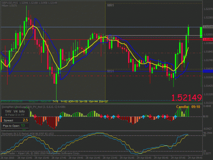
Task: Click the Stochastic (8,3,3) Period_M30 label
Action: (x=28, y=134)
